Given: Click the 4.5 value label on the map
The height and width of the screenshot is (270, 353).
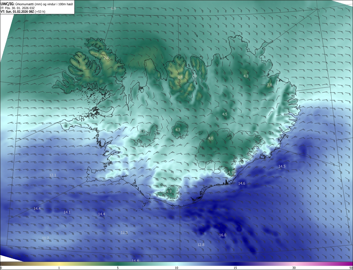Looking at the screenshot, I should pyautogui.click(x=225, y=114).
